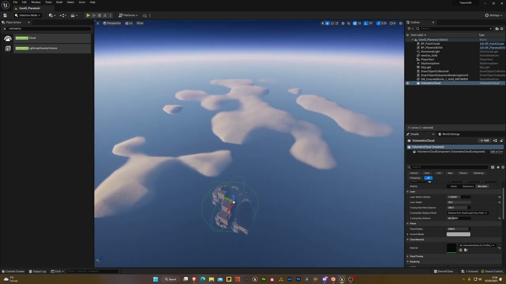Set Mobility to Static
506x284 pixels.
coord(454,186)
